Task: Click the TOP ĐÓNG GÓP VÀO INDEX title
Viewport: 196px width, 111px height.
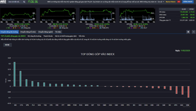Action: point(97,54)
